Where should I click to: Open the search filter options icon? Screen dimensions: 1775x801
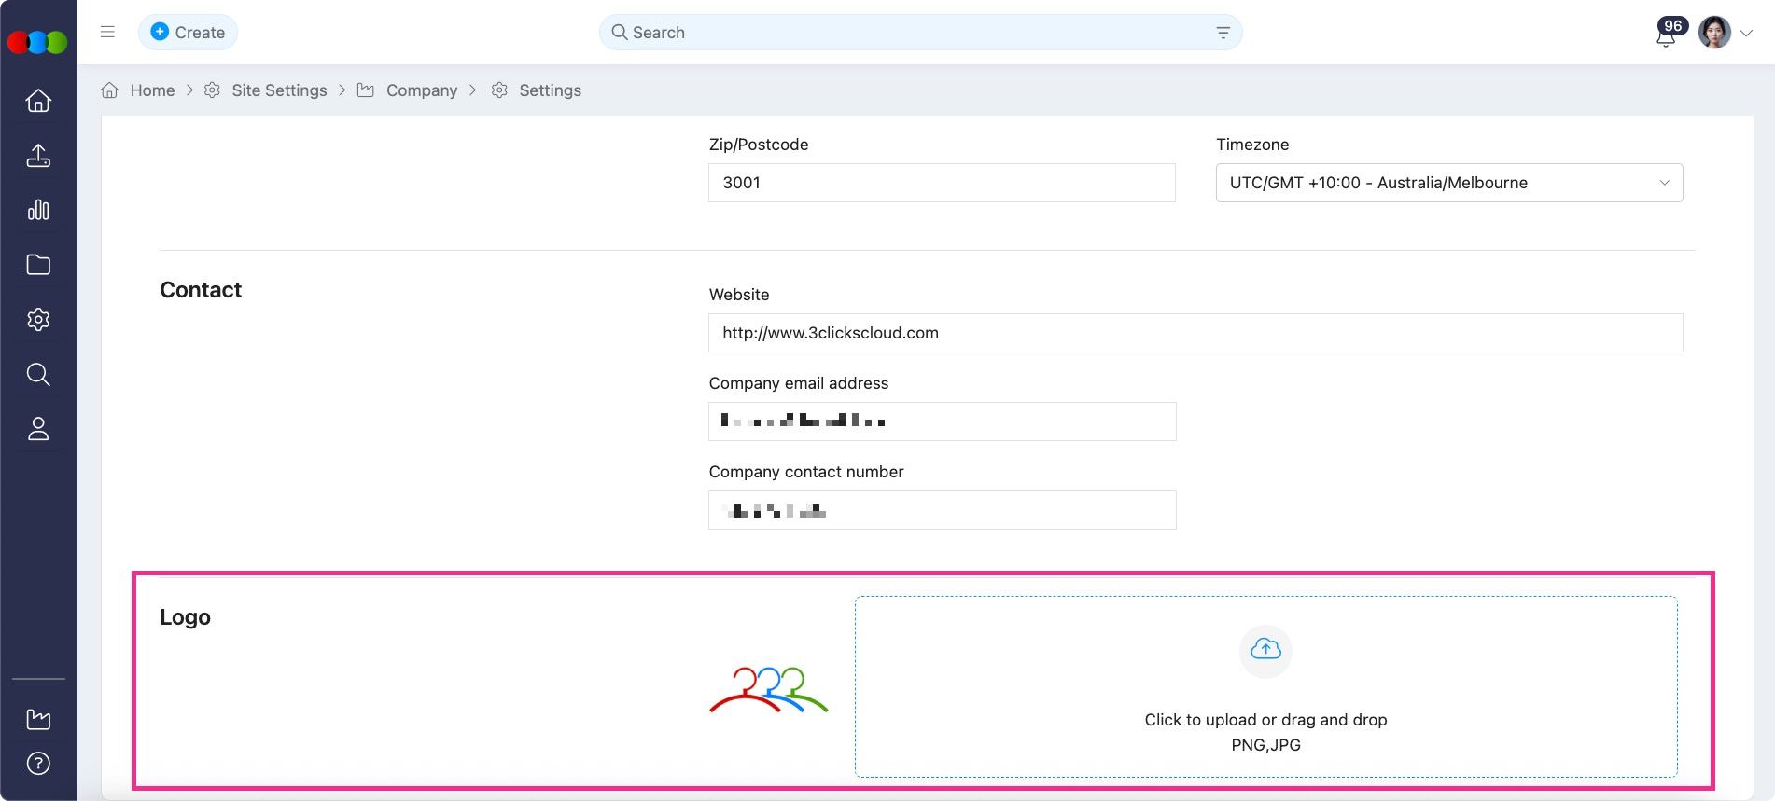(x=1223, y=33)
